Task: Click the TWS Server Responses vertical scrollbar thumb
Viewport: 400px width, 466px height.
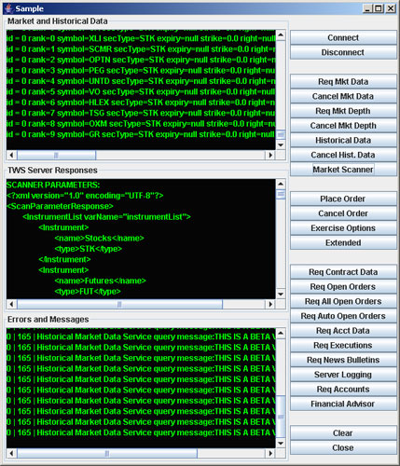Action: (281, 195)
